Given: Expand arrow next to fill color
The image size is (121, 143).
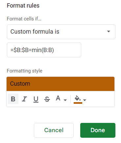Looking at the screenshot, I should pyautogui.click(x=85, y=100).
